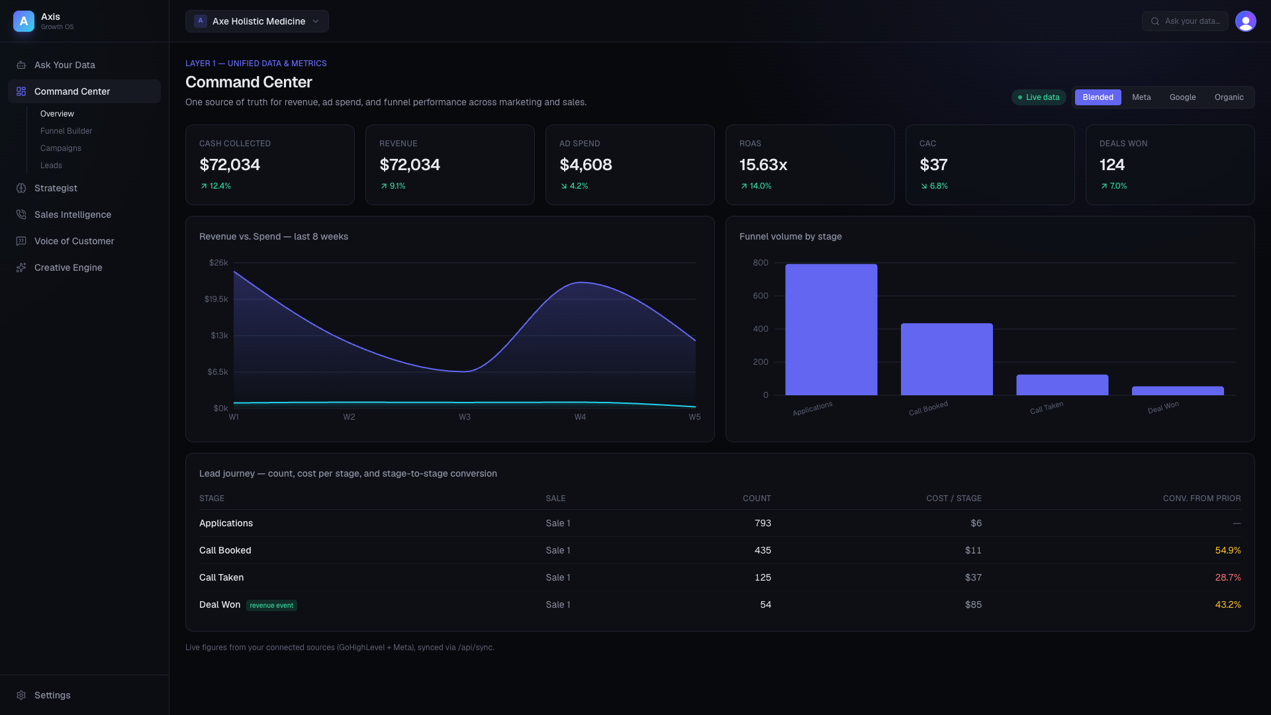
Task: Click the ROAS 15.63x metric card
Action: coord(810,165)
